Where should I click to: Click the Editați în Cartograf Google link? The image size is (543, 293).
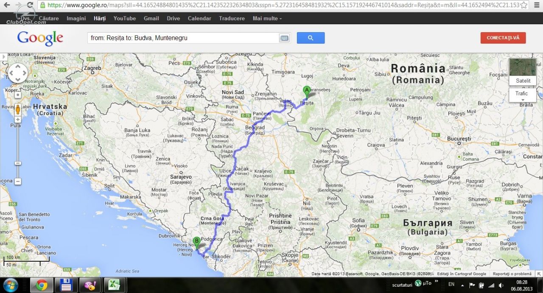pos(462,274)
